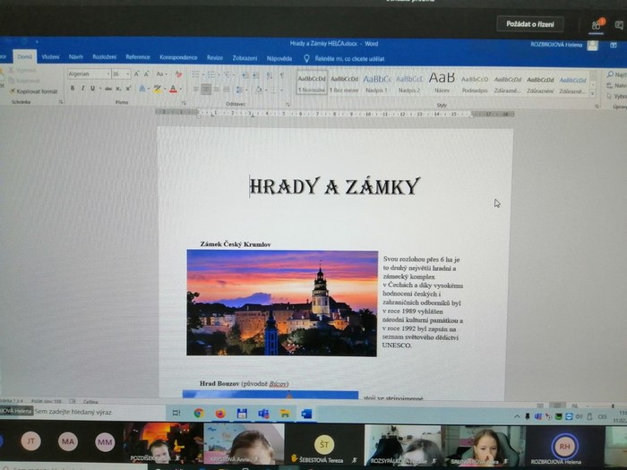Open the Revize ribbon tab
The width and height of the screenshot is (627, 470).
215,57
